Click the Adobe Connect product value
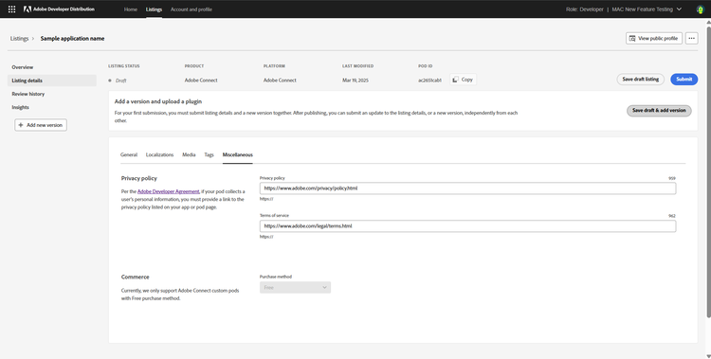The height and width of the screenshot is (359, 711). 201,81
